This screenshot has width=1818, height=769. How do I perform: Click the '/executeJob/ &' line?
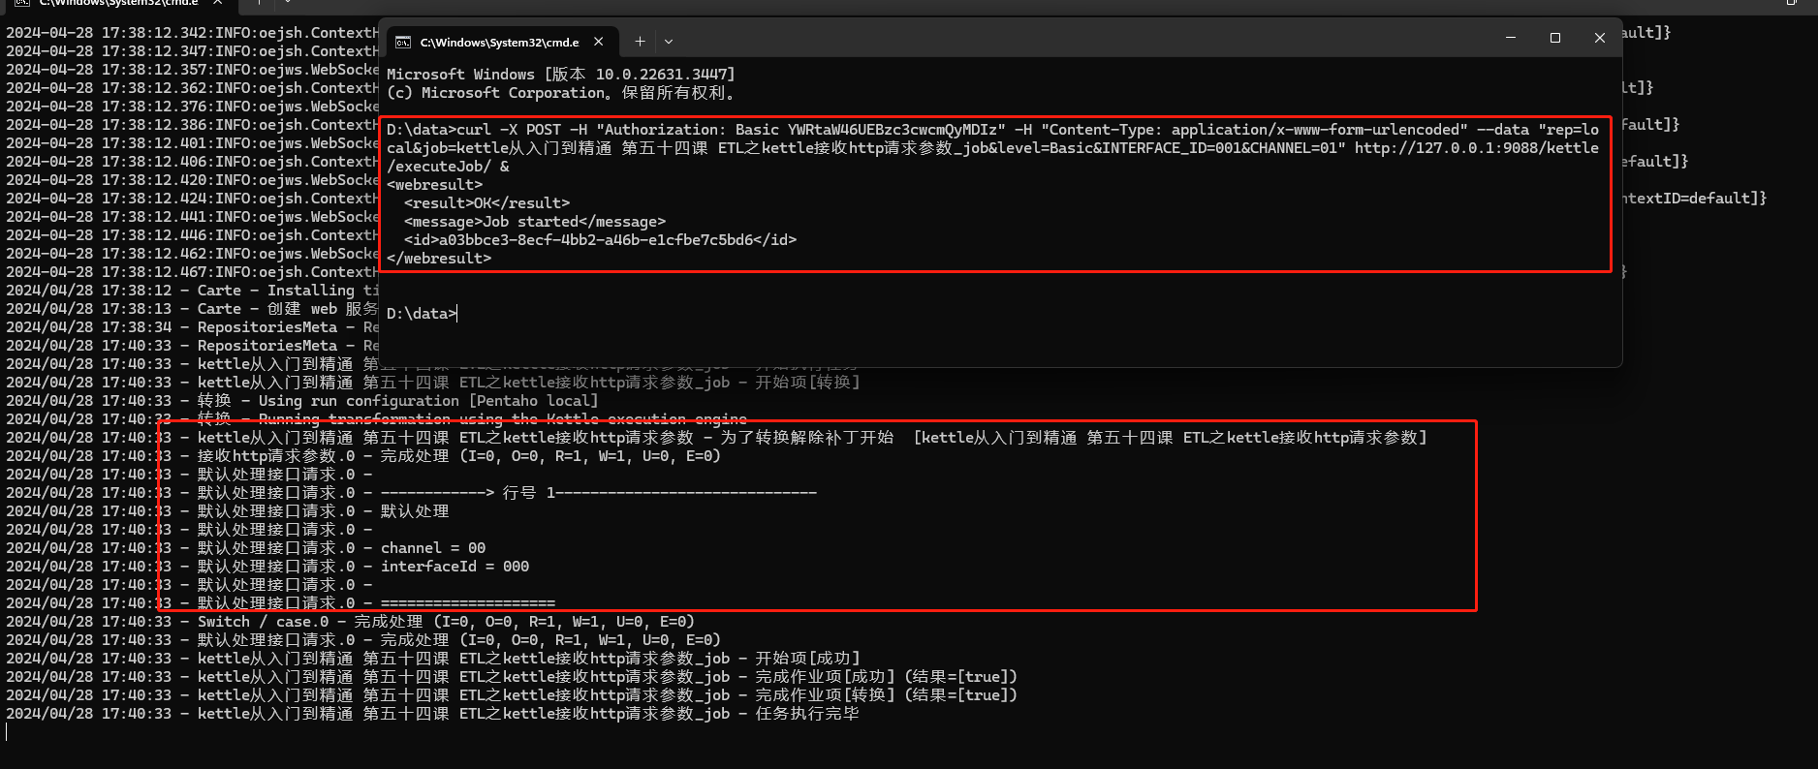click(448, 167)
